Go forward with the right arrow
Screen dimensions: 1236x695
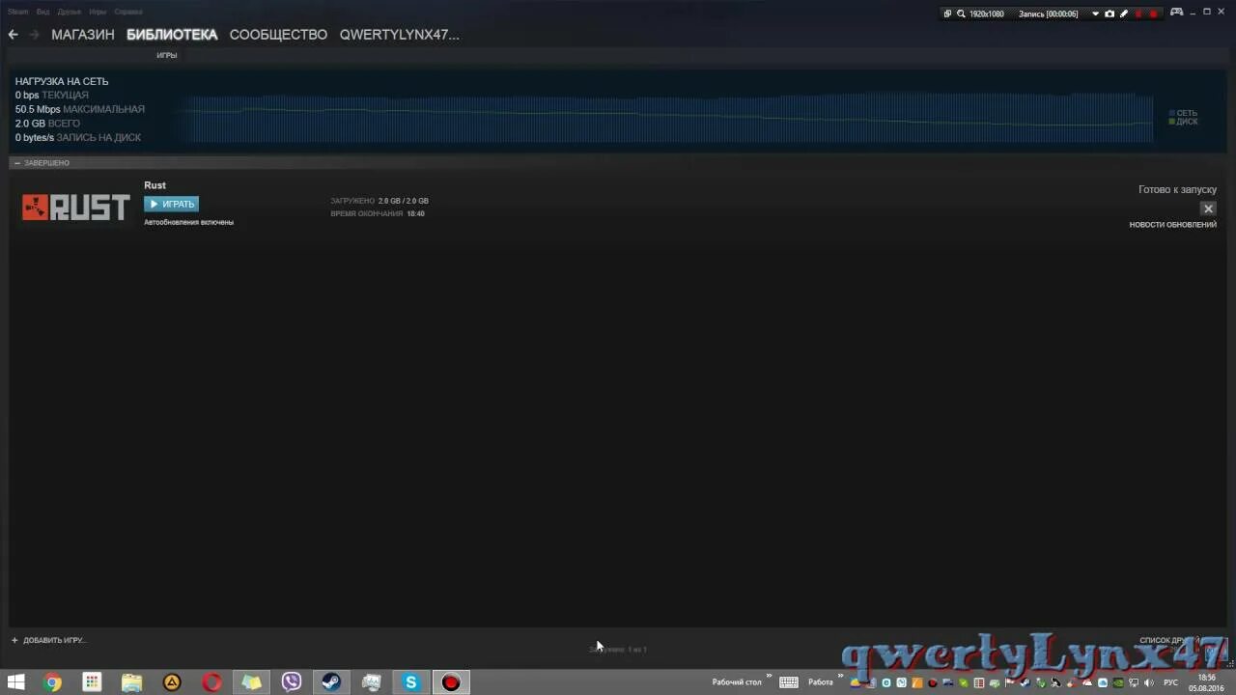34,34
